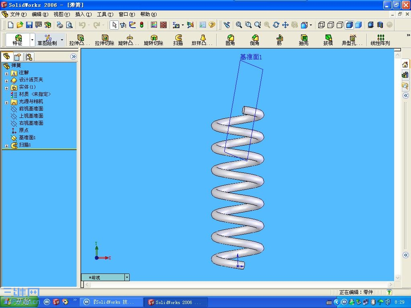Switch to SolidWorks 技... taskbar window
This screenshot has width=411, height=308.
coord(112,302)
